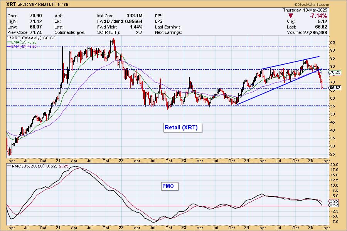This screenshot has height=231, width=347.
Task: Click the red down-triangle change indicator
Action: pos(291,16)
